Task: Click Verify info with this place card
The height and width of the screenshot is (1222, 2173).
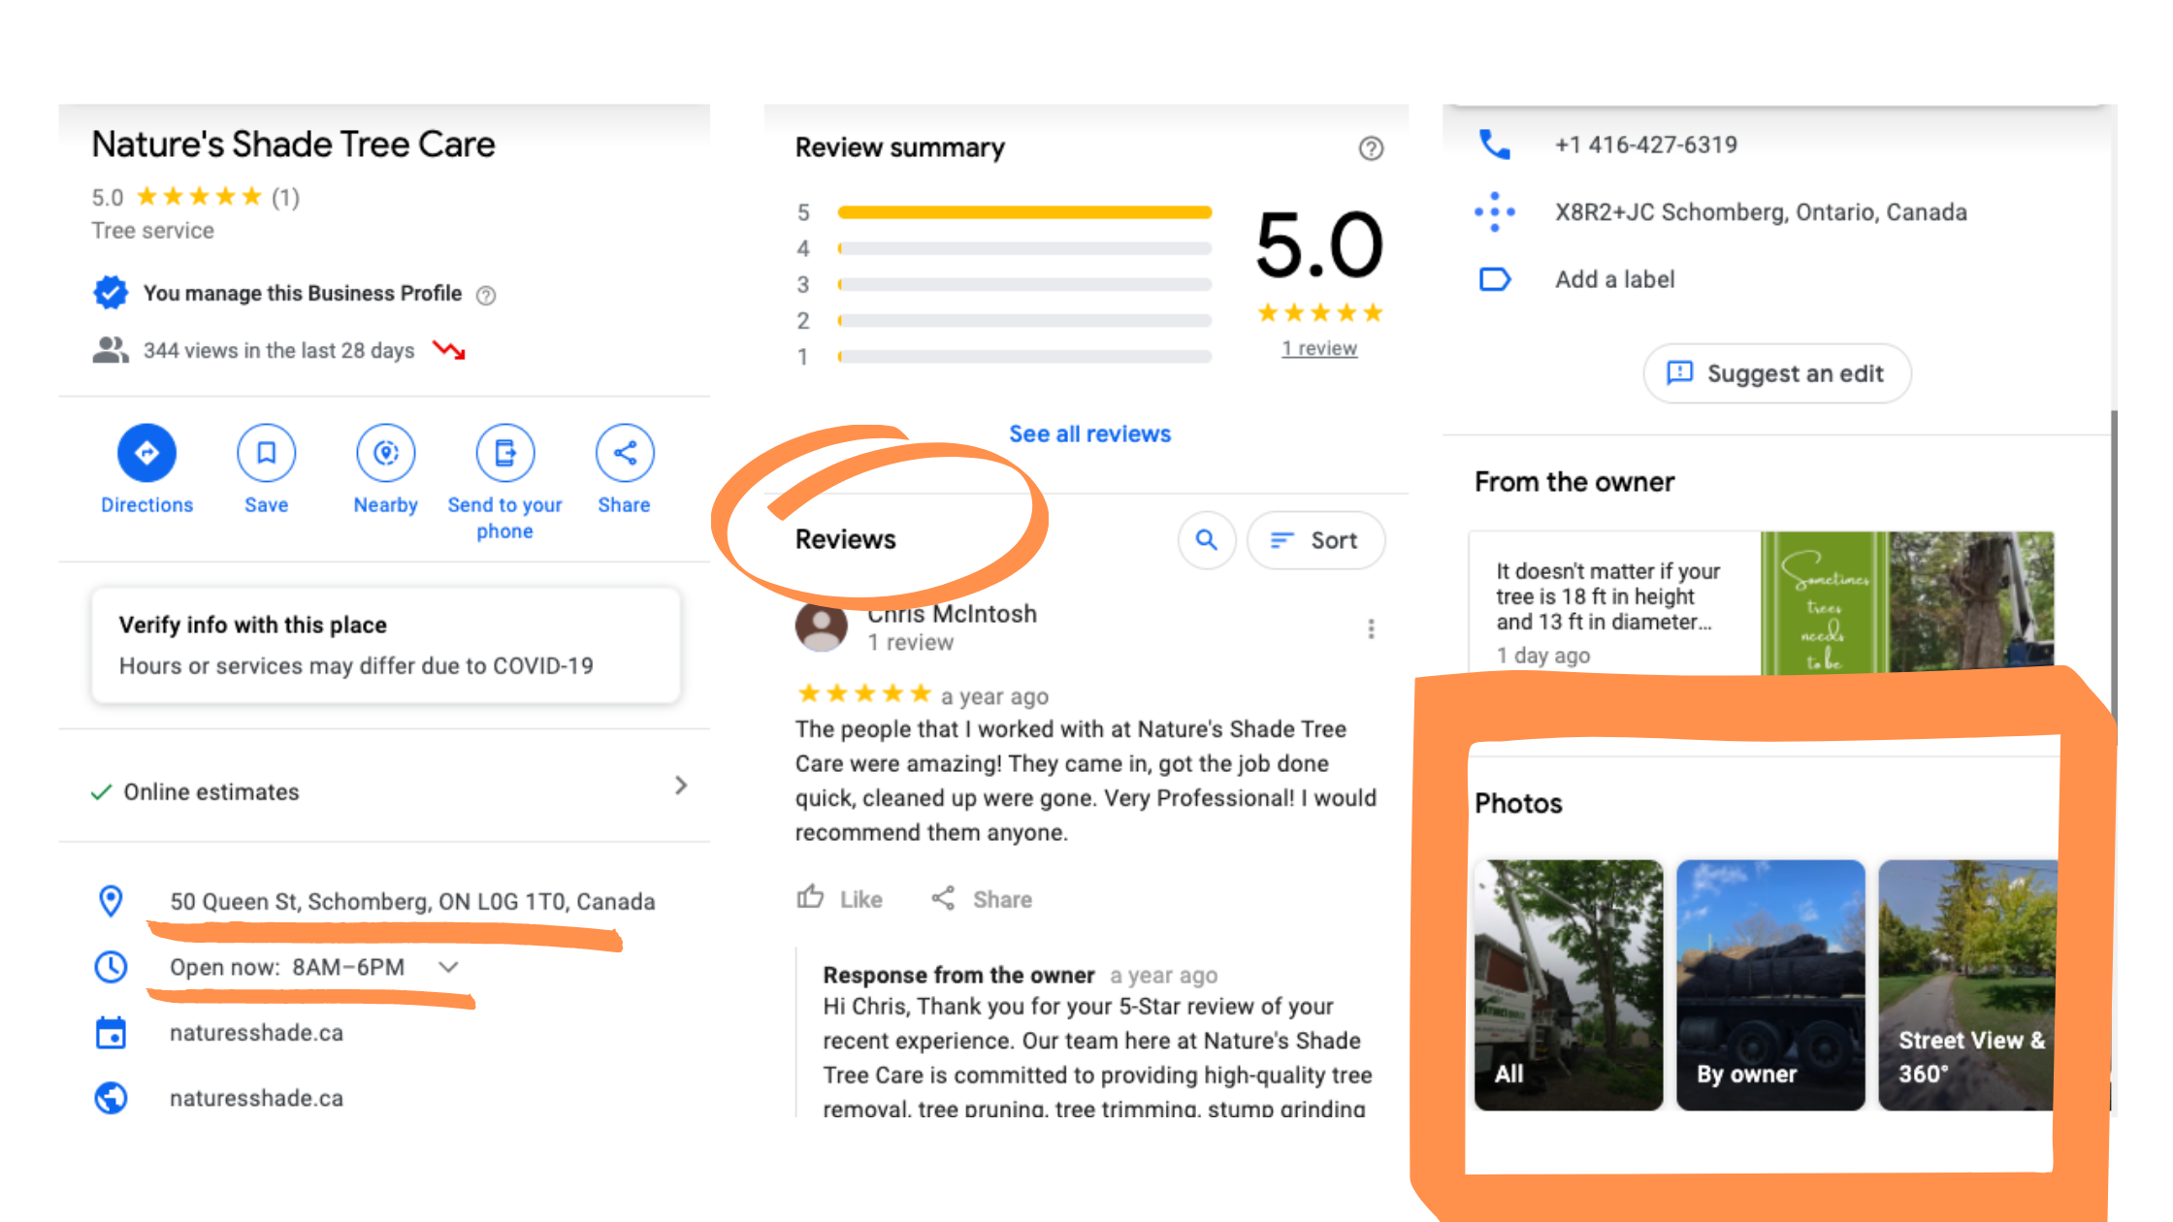Action: (385, 645)
